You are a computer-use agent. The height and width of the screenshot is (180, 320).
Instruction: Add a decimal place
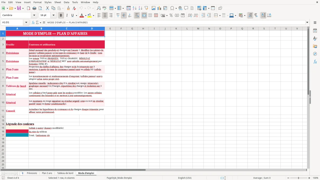click(x=190, y=15)
